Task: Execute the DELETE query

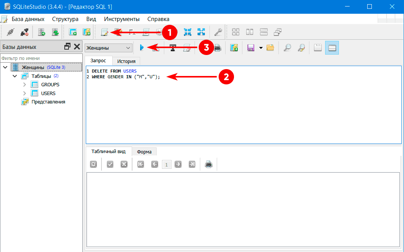Action: point(142,47)
